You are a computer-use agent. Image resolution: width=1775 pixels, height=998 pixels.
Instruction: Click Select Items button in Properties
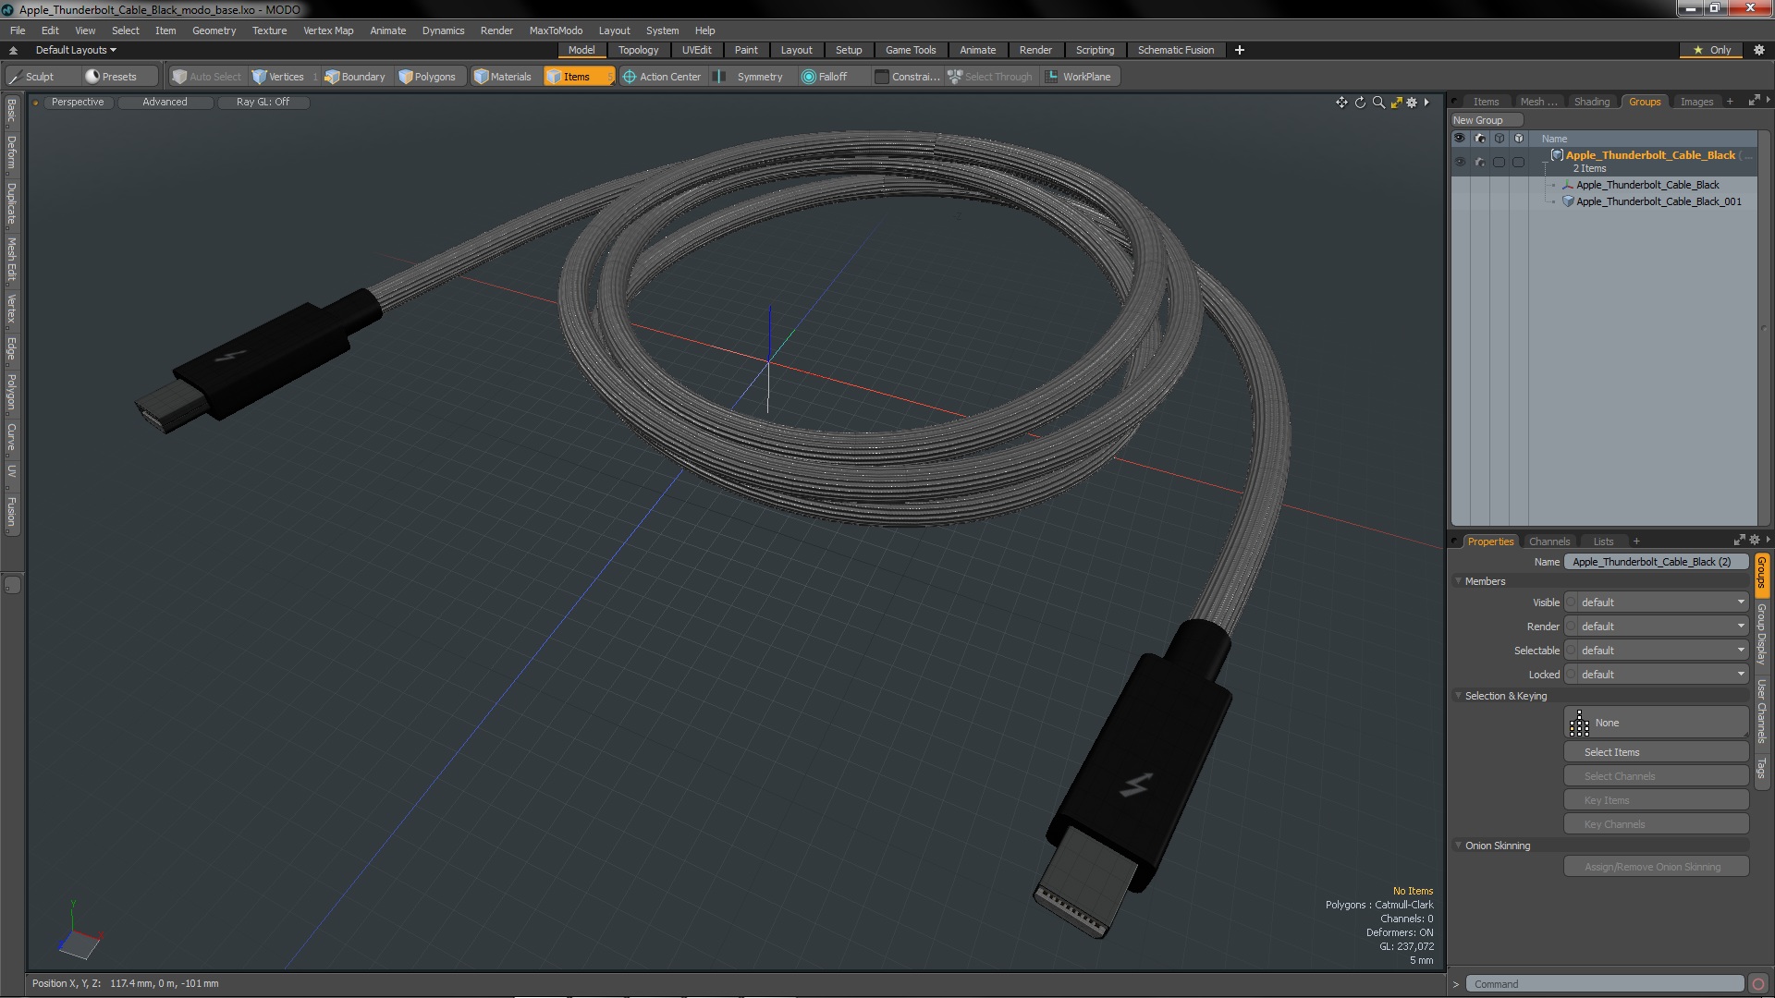coord(1654,752)
